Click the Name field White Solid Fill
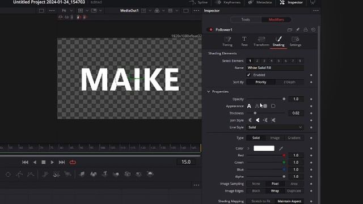The width and height of the screenshot is (363, 204). pyautogui.click(x=275, y=68)
